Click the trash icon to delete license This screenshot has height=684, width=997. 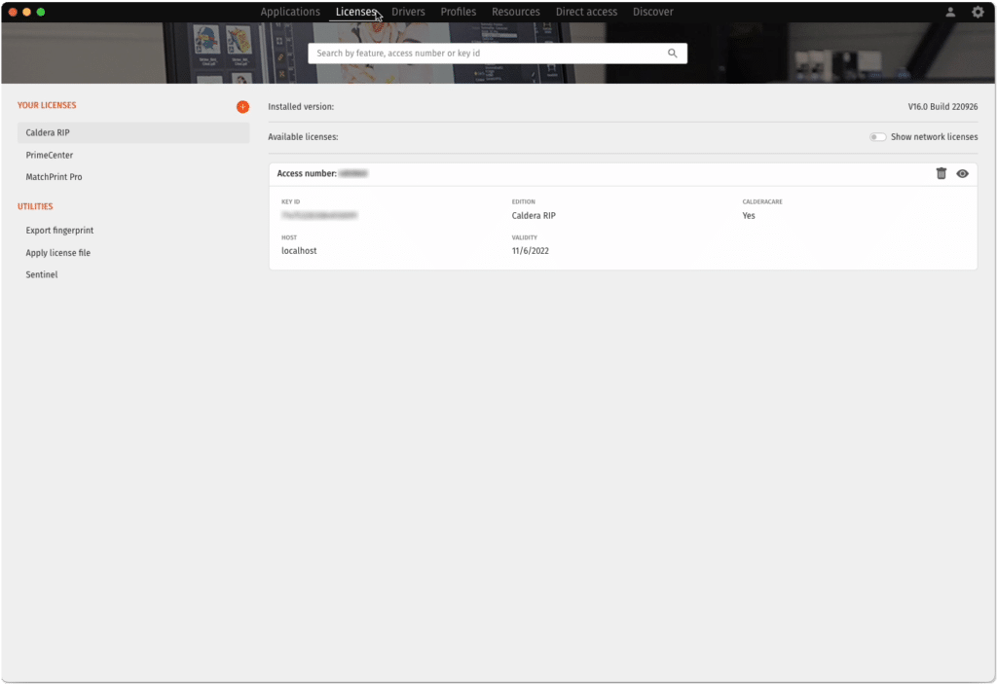[x=942, y=173]
